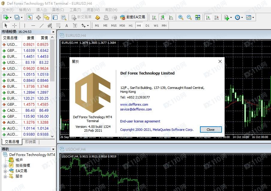
Task: Toggle the H4 timeframe button
Action: pyautogui.click(x=139, y=25)
